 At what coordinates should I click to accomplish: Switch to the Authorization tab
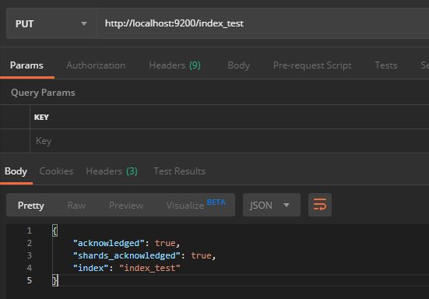96,65
